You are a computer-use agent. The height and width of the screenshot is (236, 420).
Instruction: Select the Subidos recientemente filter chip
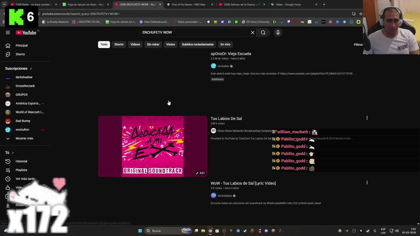point(198,44)
